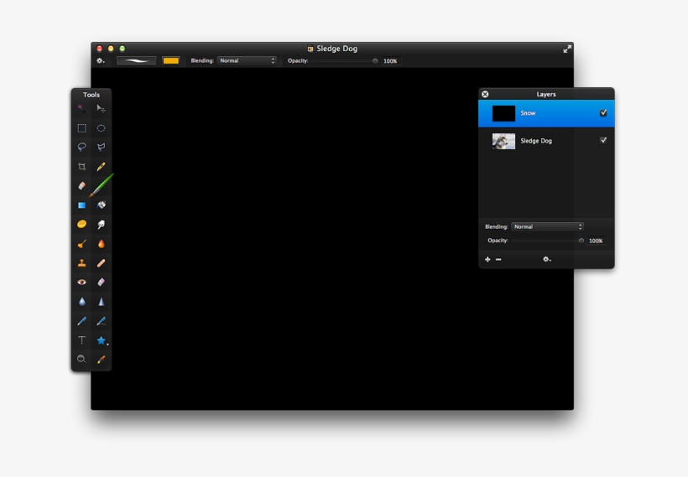Select the Dodge tool
Screen dimensions: 688x477
(x=81, y=244)
